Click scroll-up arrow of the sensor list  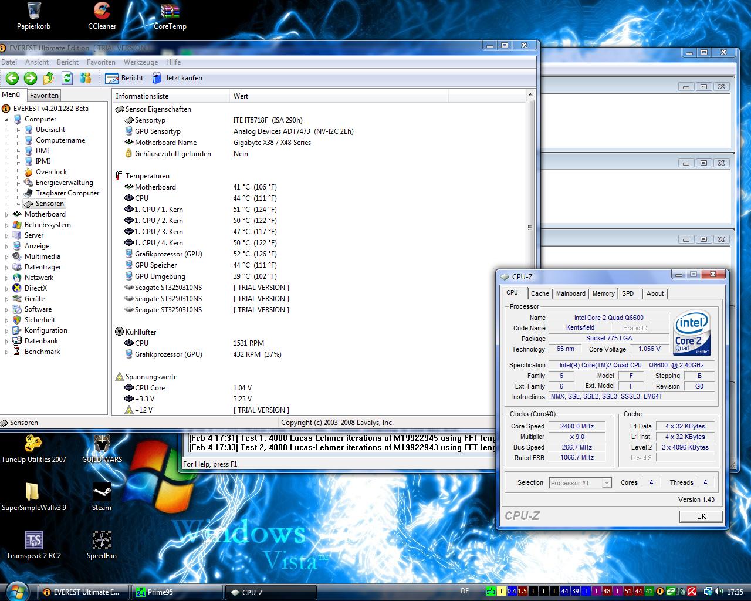530,95
